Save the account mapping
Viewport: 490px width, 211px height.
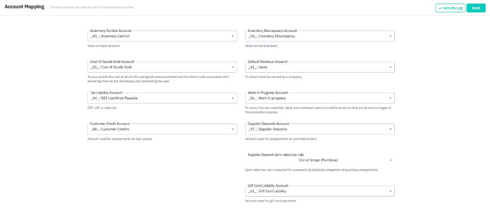[x=476, y=8]
